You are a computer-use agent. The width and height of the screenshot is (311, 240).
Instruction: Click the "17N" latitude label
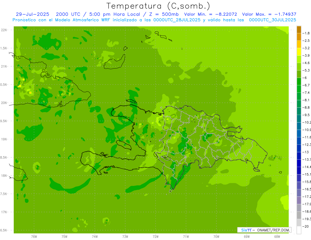pyautogui.click(x=4, y=212)
